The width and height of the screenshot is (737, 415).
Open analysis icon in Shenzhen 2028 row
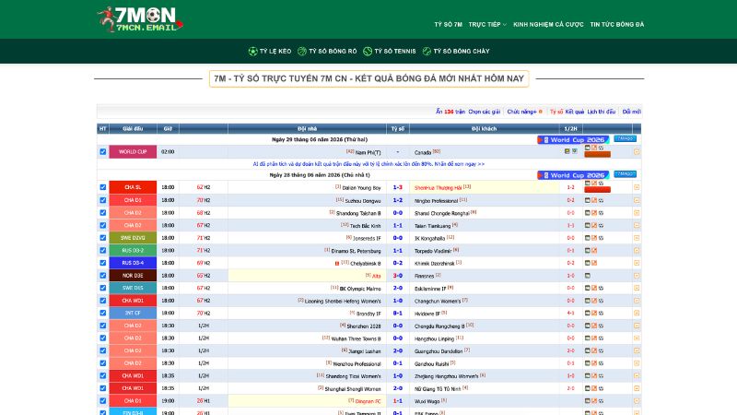[x=588, y=326]
